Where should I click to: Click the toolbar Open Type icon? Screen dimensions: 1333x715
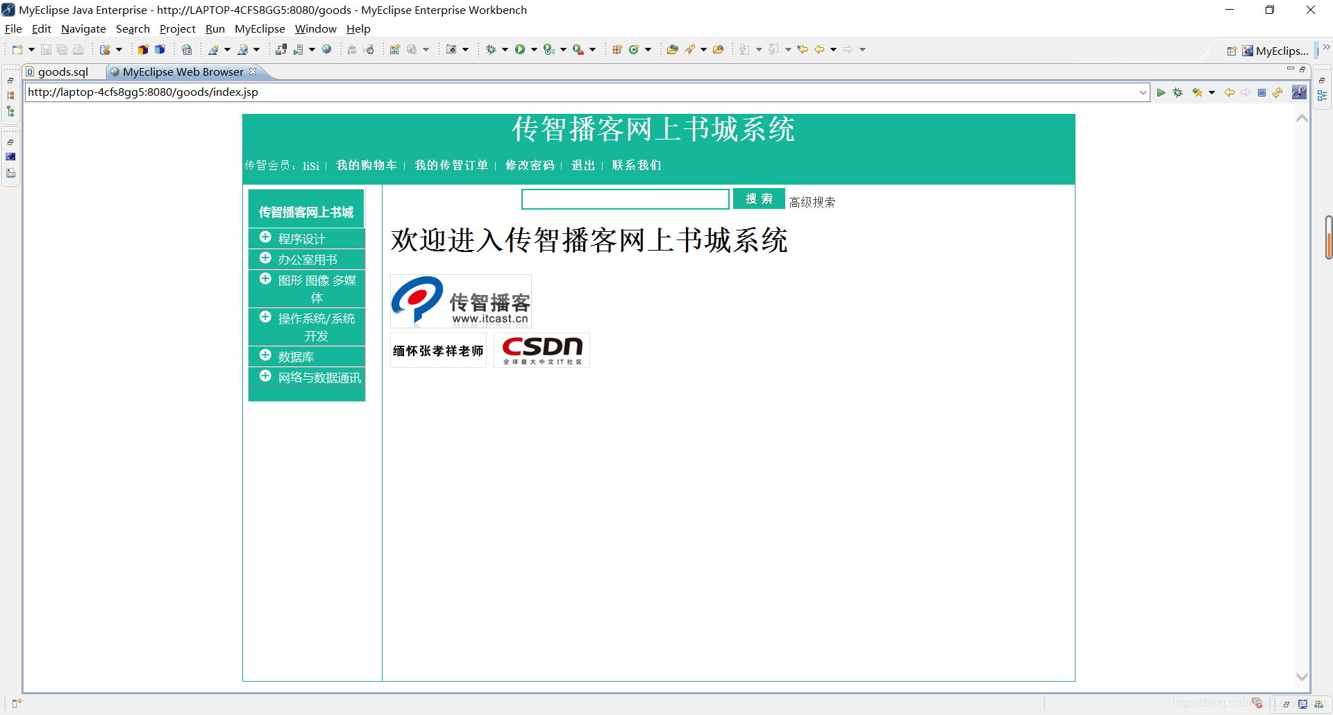tap(671, 49)
